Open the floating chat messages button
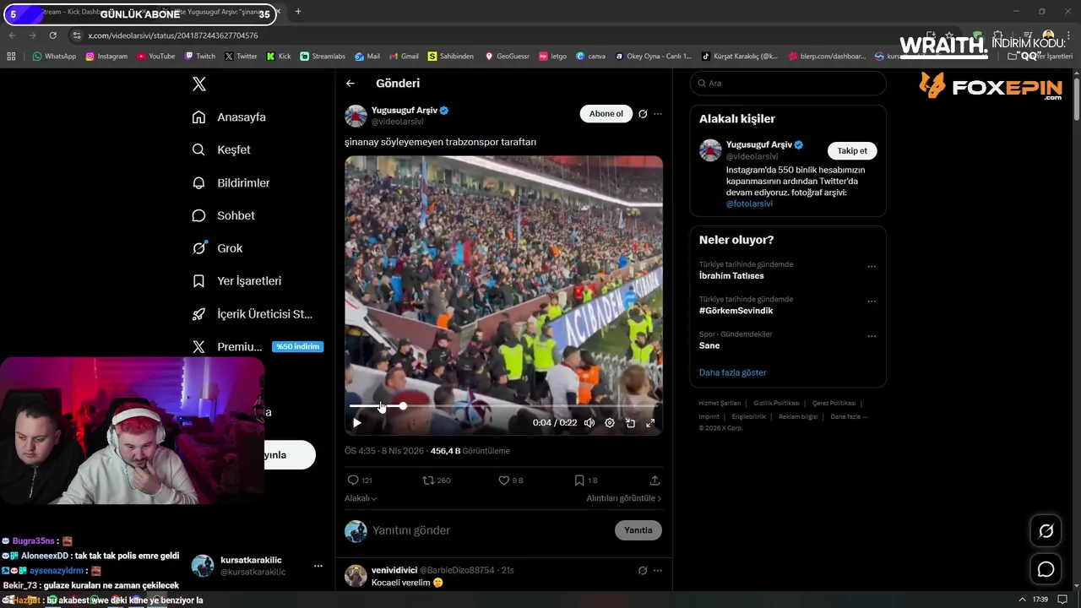Viewport: 1081px width, 608px height. point(1046,569)
